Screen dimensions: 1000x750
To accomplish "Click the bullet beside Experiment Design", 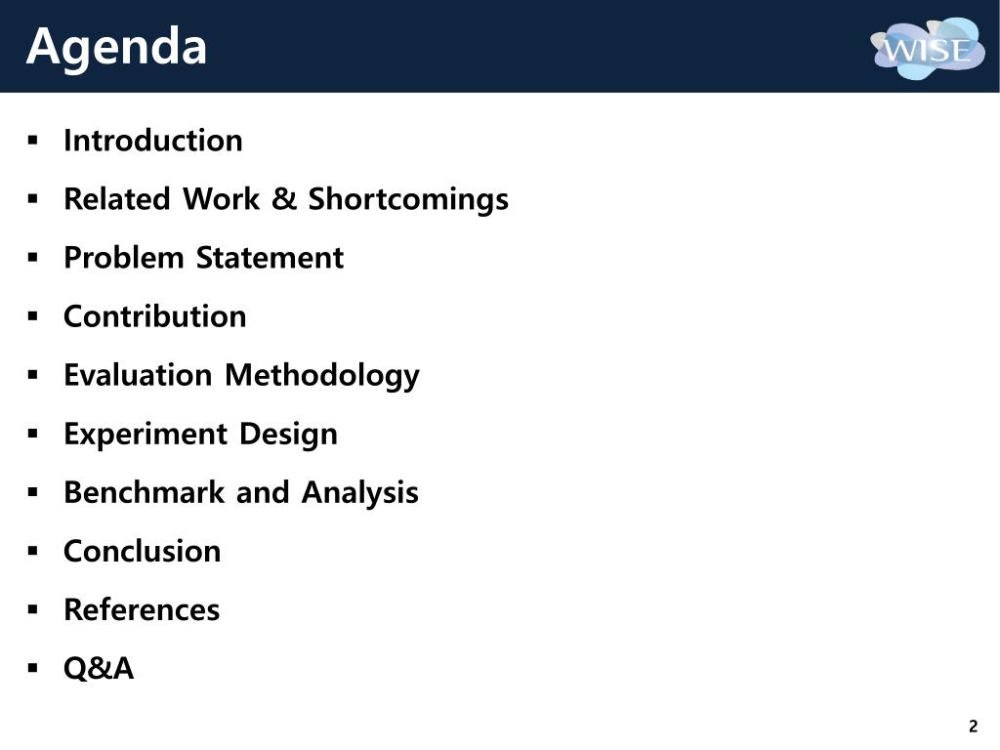I will 33,434.
